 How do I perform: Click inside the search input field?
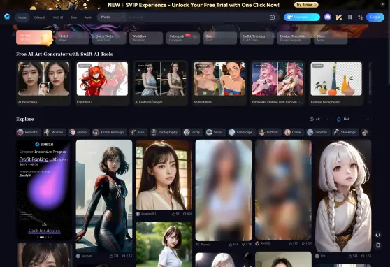coord(198,17)
